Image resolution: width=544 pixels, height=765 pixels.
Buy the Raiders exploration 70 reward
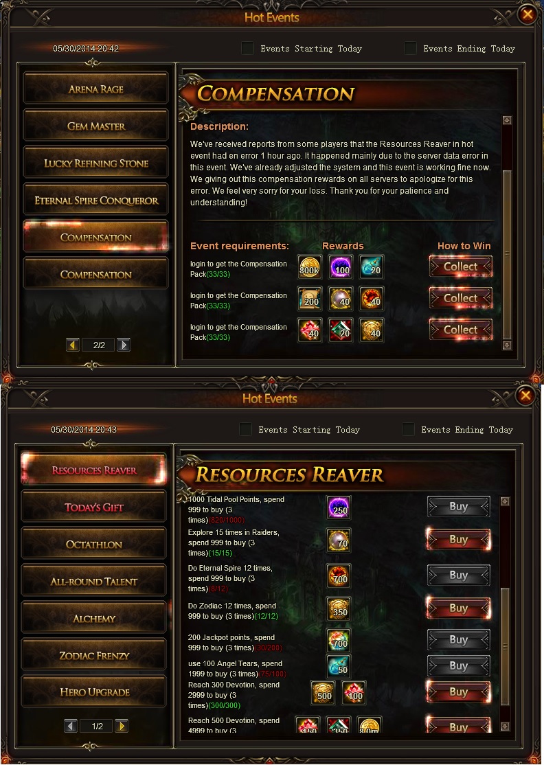click(x=459, y=540)
